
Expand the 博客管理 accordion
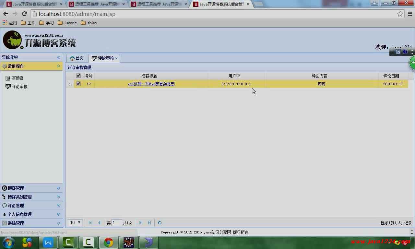point(31,188)
